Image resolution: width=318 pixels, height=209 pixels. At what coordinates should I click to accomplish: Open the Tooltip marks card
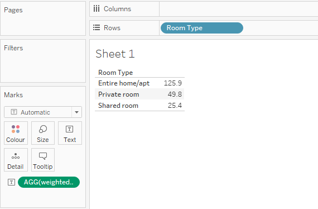click(43, 160)
